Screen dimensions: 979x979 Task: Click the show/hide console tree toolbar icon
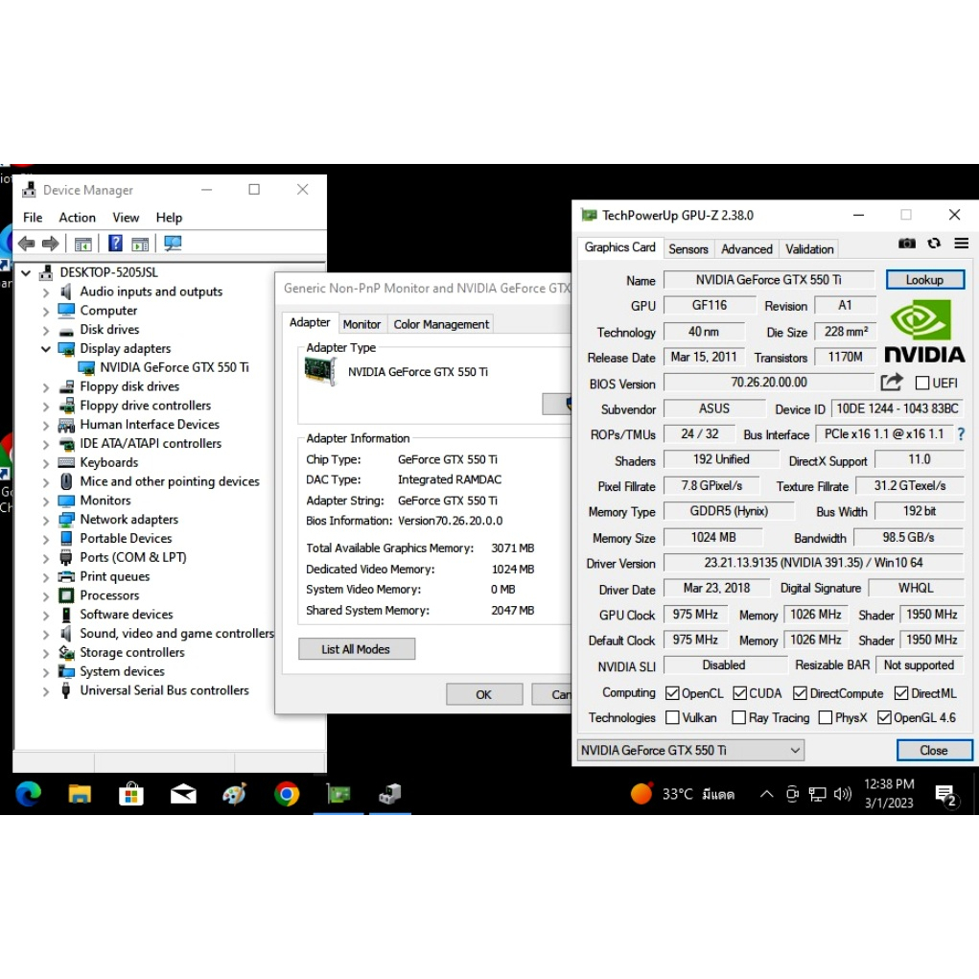[83, 244]
